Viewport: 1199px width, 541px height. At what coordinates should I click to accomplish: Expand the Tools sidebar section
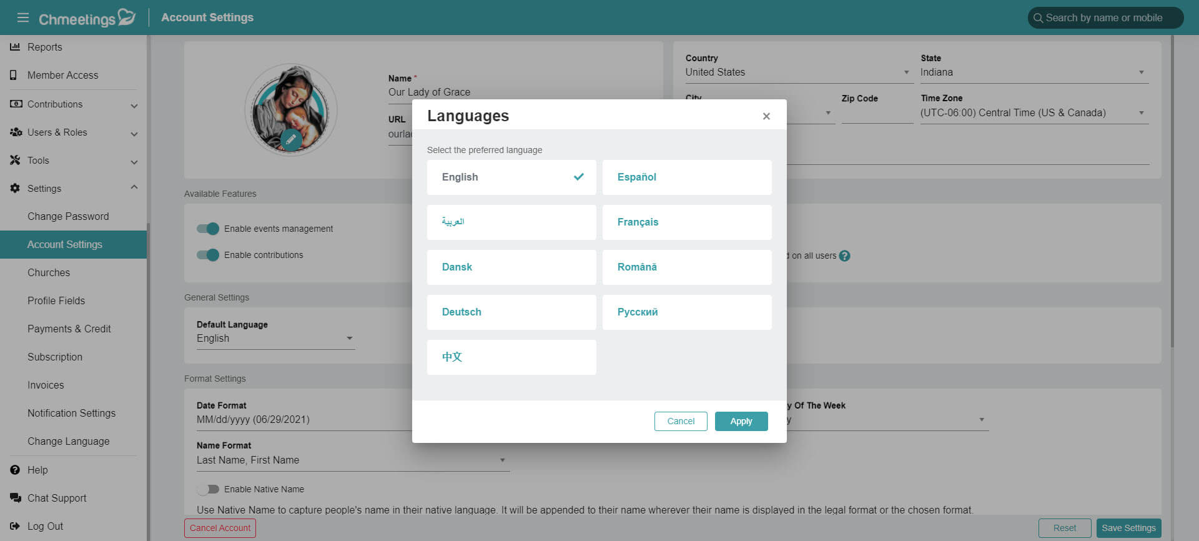tap(134, 162)
